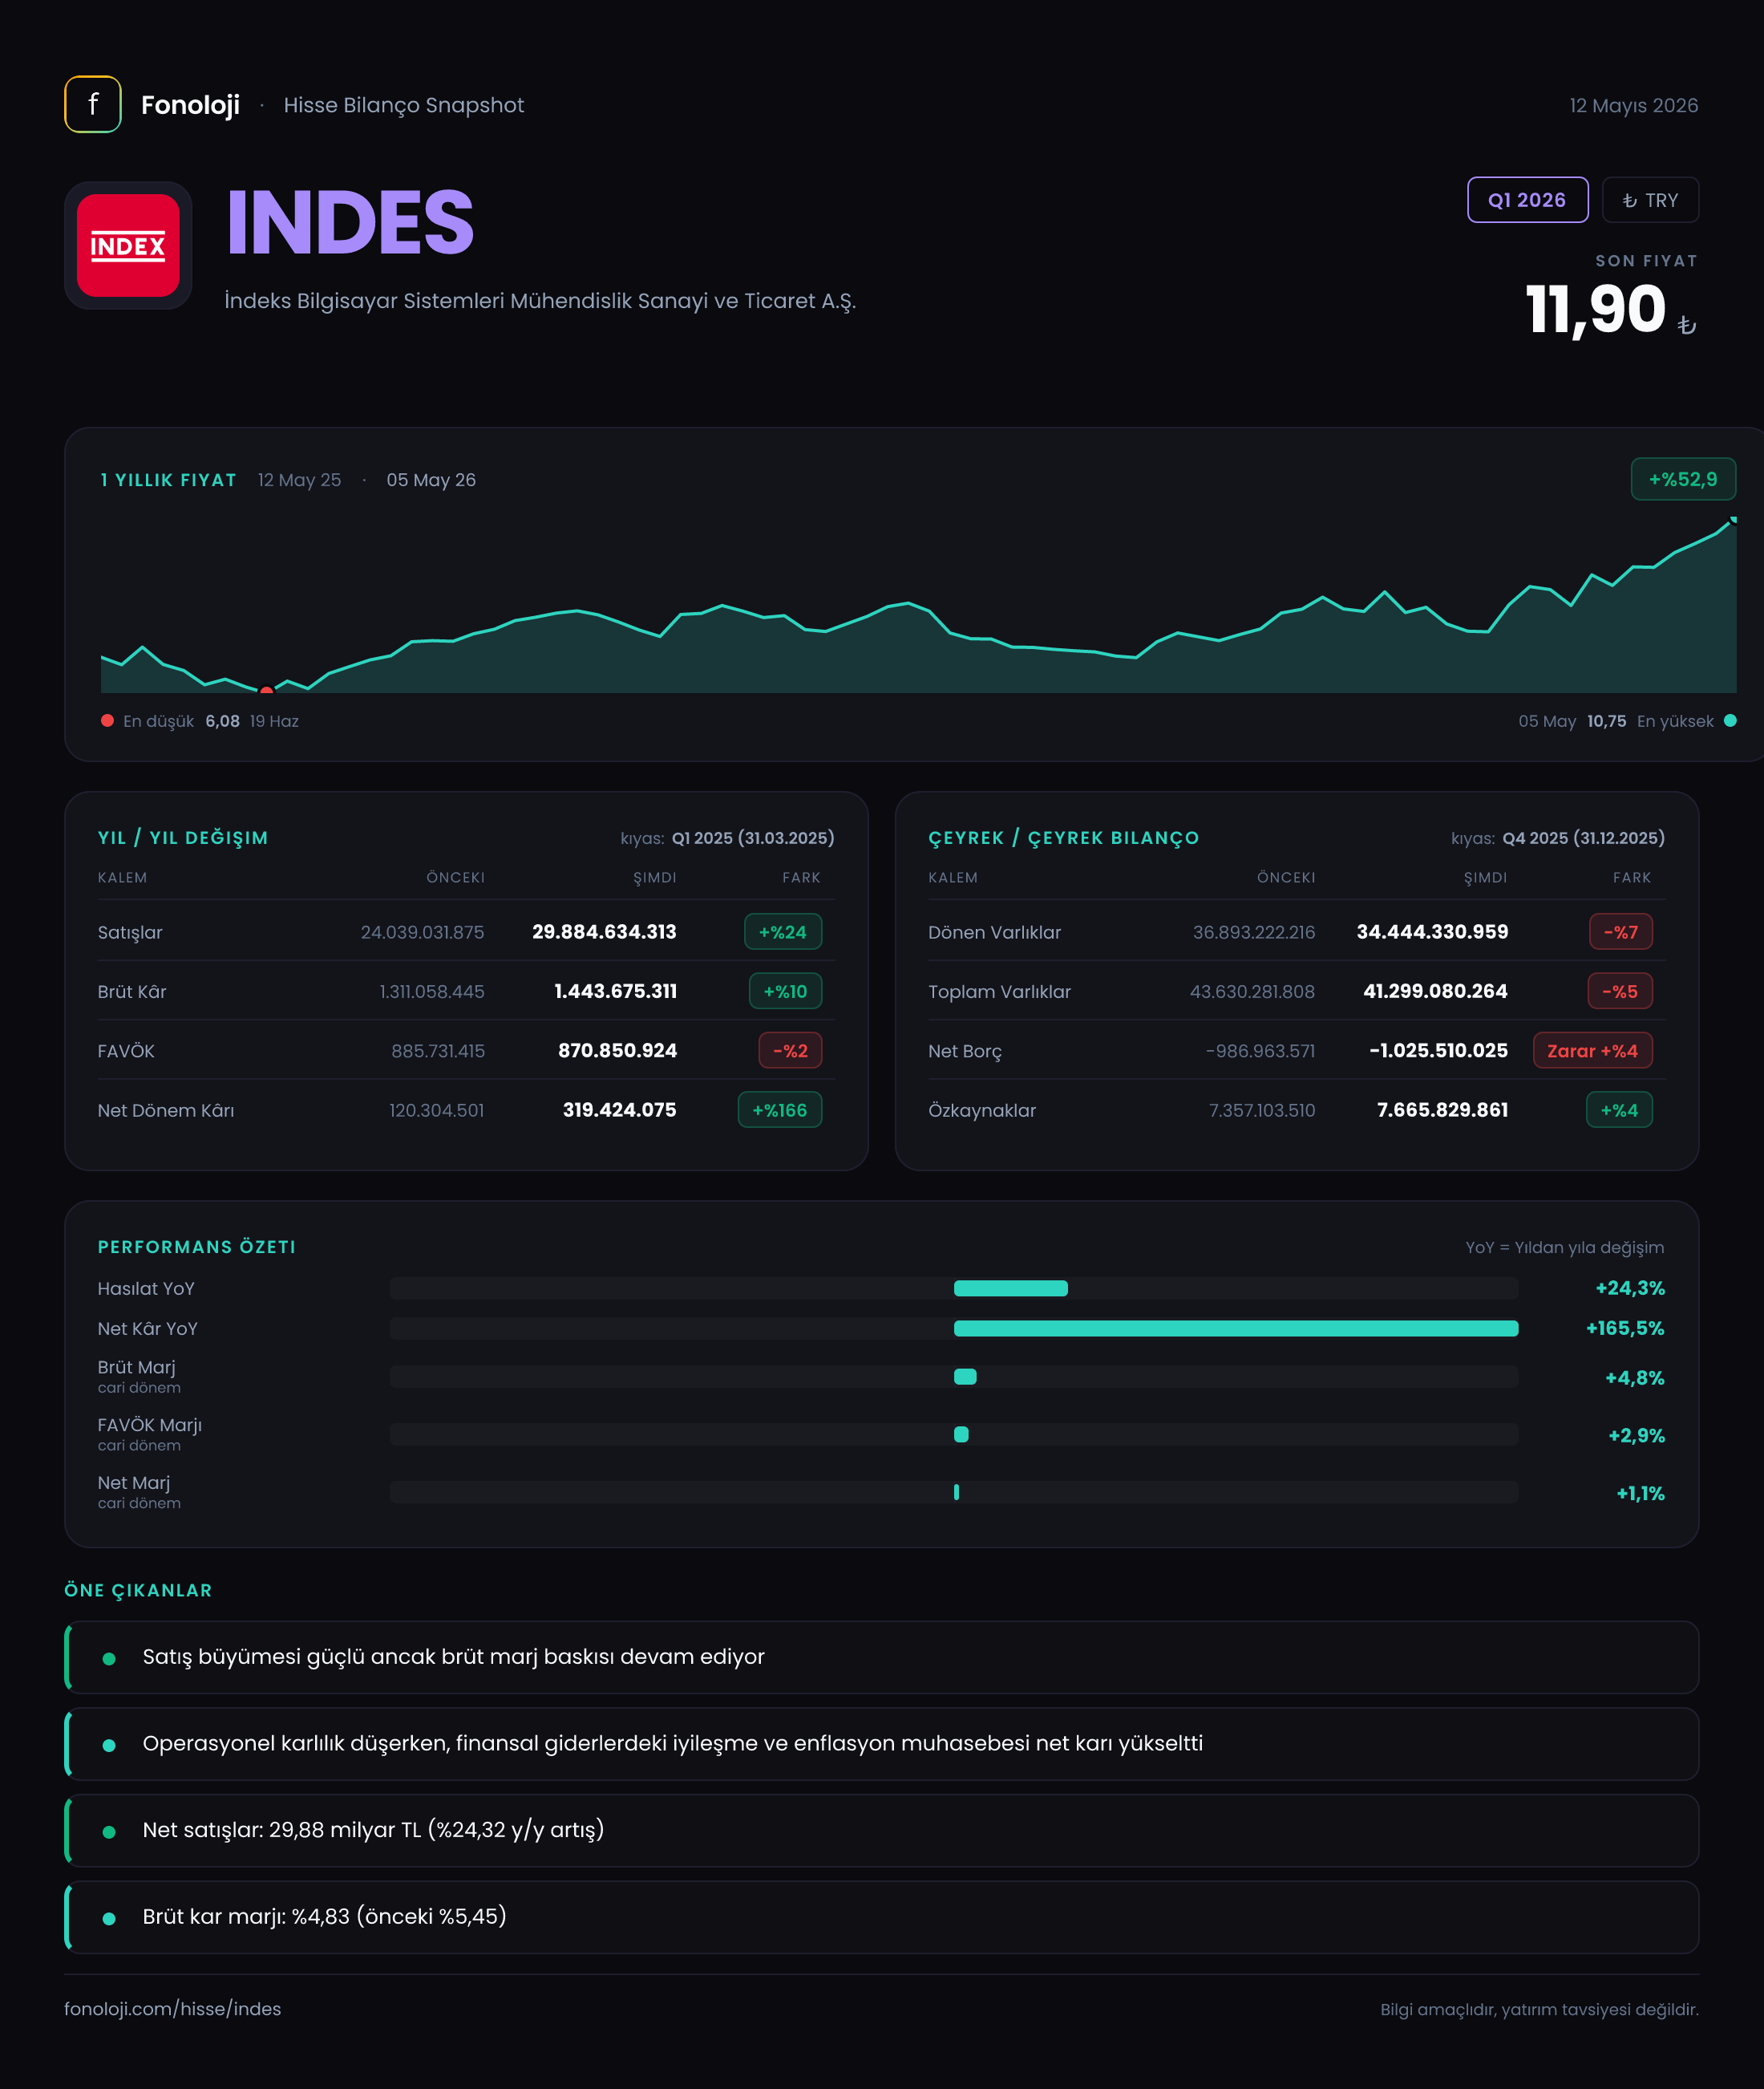Viewport: 1764px width, 2089px height.
Task: Click the 'Hisse Bilanço Snapshot' subtitle
Action: coord(403,105)
